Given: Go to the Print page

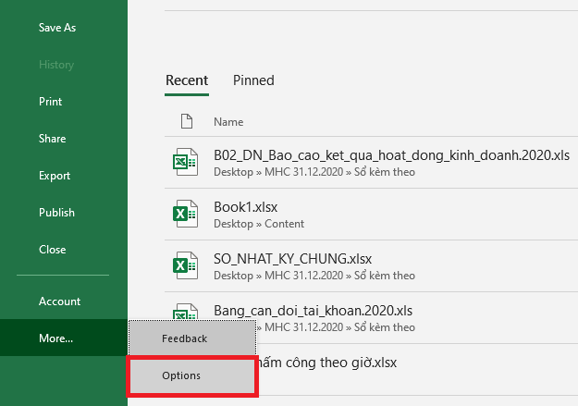Looking at the screenshot, I should (51, 102).
